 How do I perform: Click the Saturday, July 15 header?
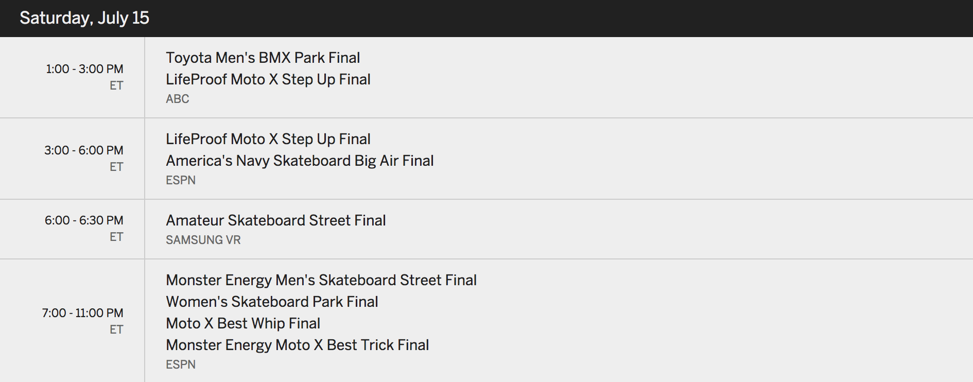84,18
